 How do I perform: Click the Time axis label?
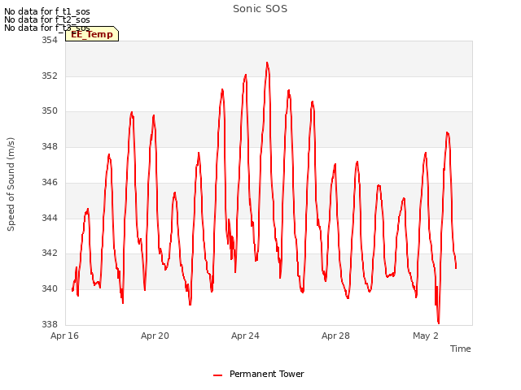point(460,349)
